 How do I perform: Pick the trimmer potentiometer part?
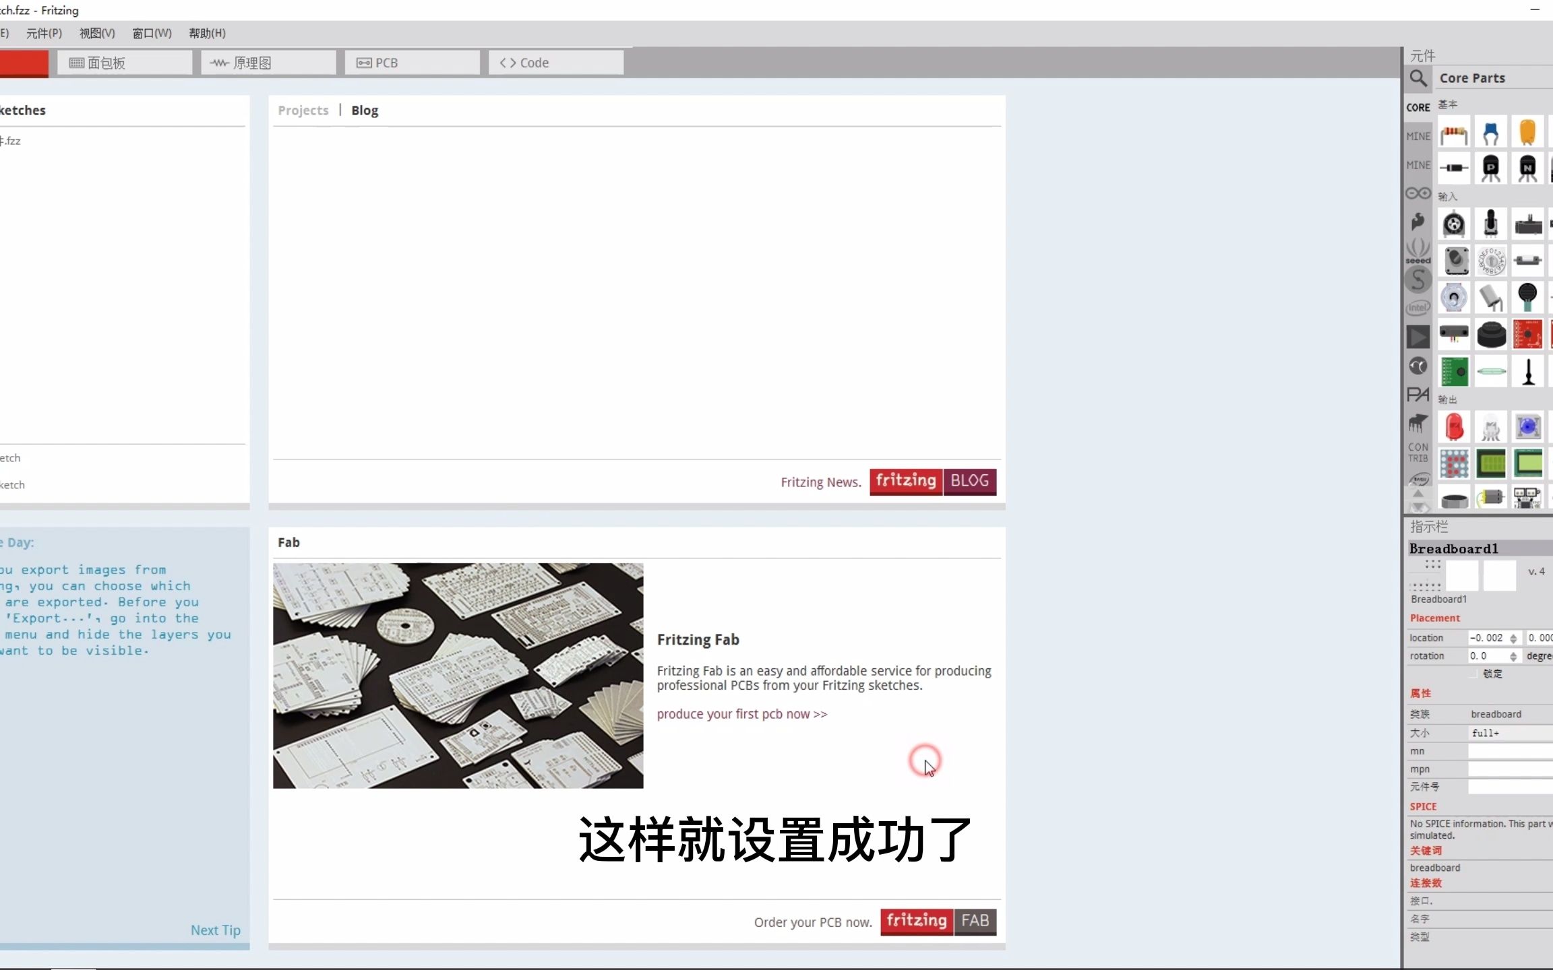click(x=1454, y=224)
